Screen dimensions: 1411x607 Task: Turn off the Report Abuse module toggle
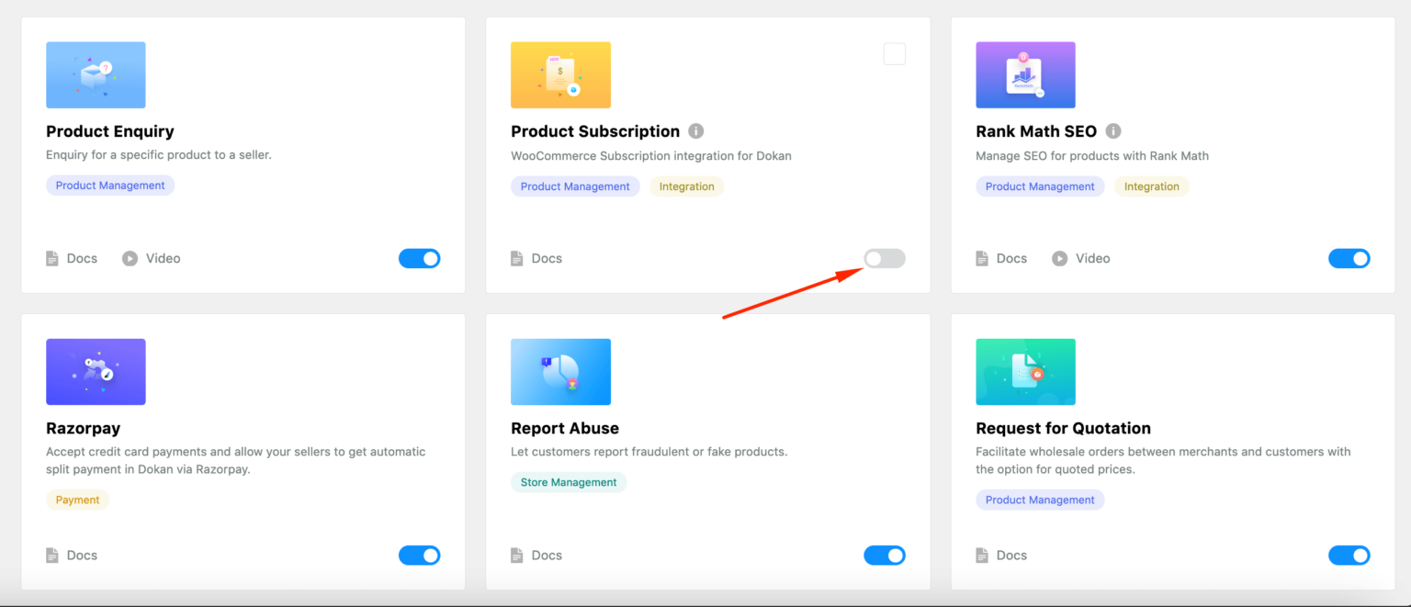tap(885, 556)
